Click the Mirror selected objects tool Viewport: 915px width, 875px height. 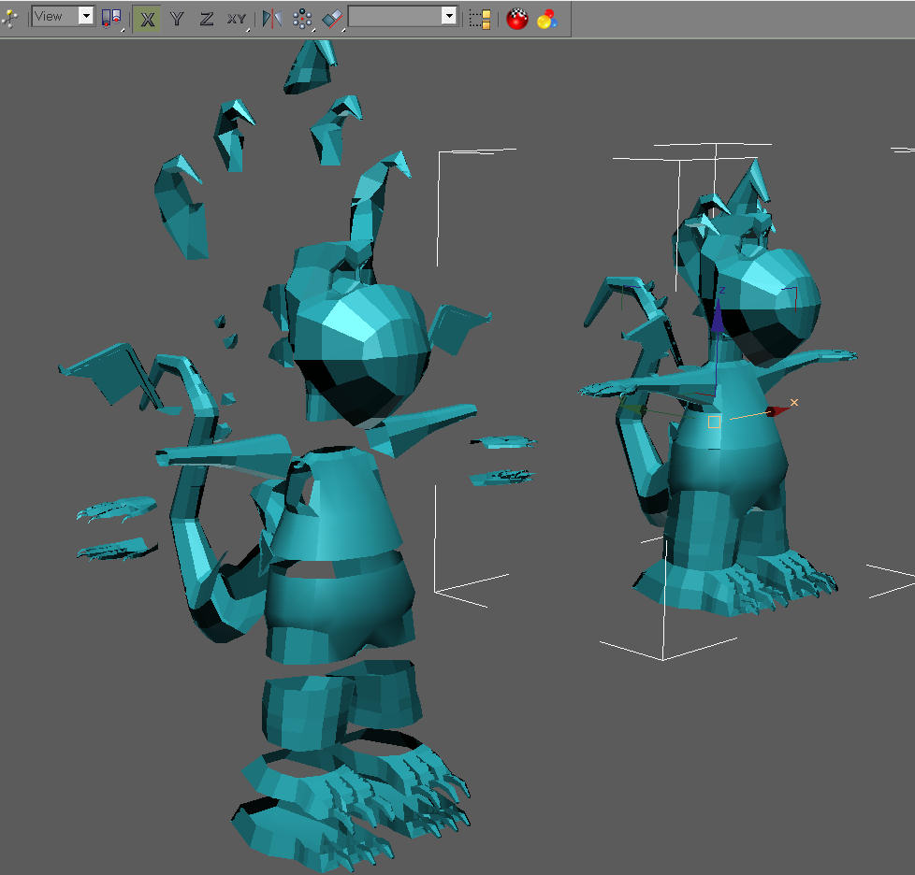tap(272, 20)
